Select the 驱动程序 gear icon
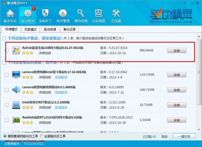The height and width of the screenshot is (147, 202). click(28, 13)
